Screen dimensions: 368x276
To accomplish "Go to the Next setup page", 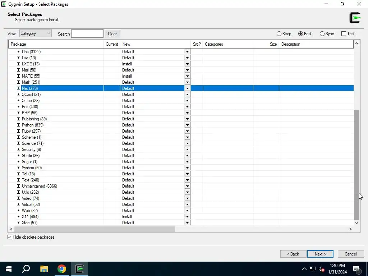I will click(x=320, y=254).
